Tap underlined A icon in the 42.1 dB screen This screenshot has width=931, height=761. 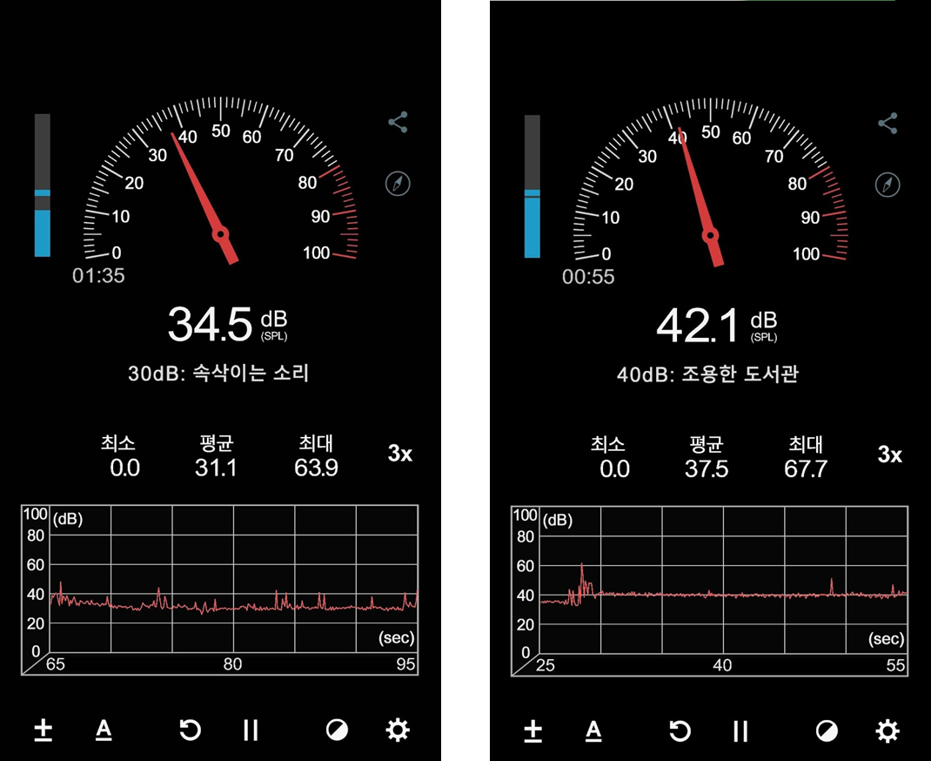(593, 731)
